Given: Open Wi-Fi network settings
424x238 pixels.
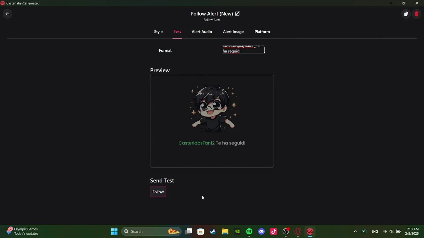Looking at the screenshot, I should coord(385,231).
